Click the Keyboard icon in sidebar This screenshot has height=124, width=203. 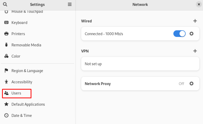(7, 23)
